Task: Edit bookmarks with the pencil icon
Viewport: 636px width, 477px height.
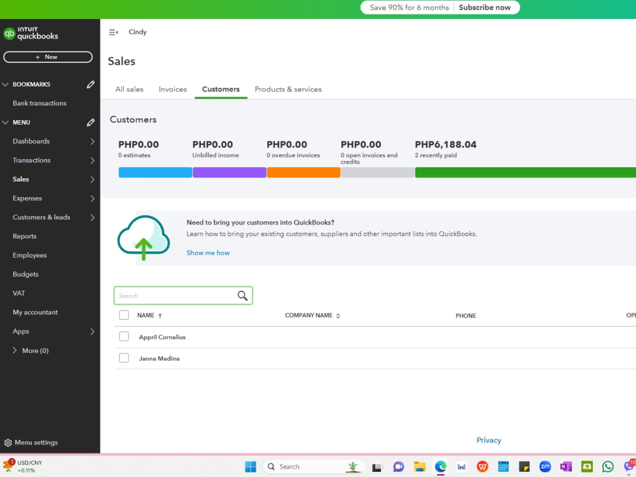Action: 90,85
